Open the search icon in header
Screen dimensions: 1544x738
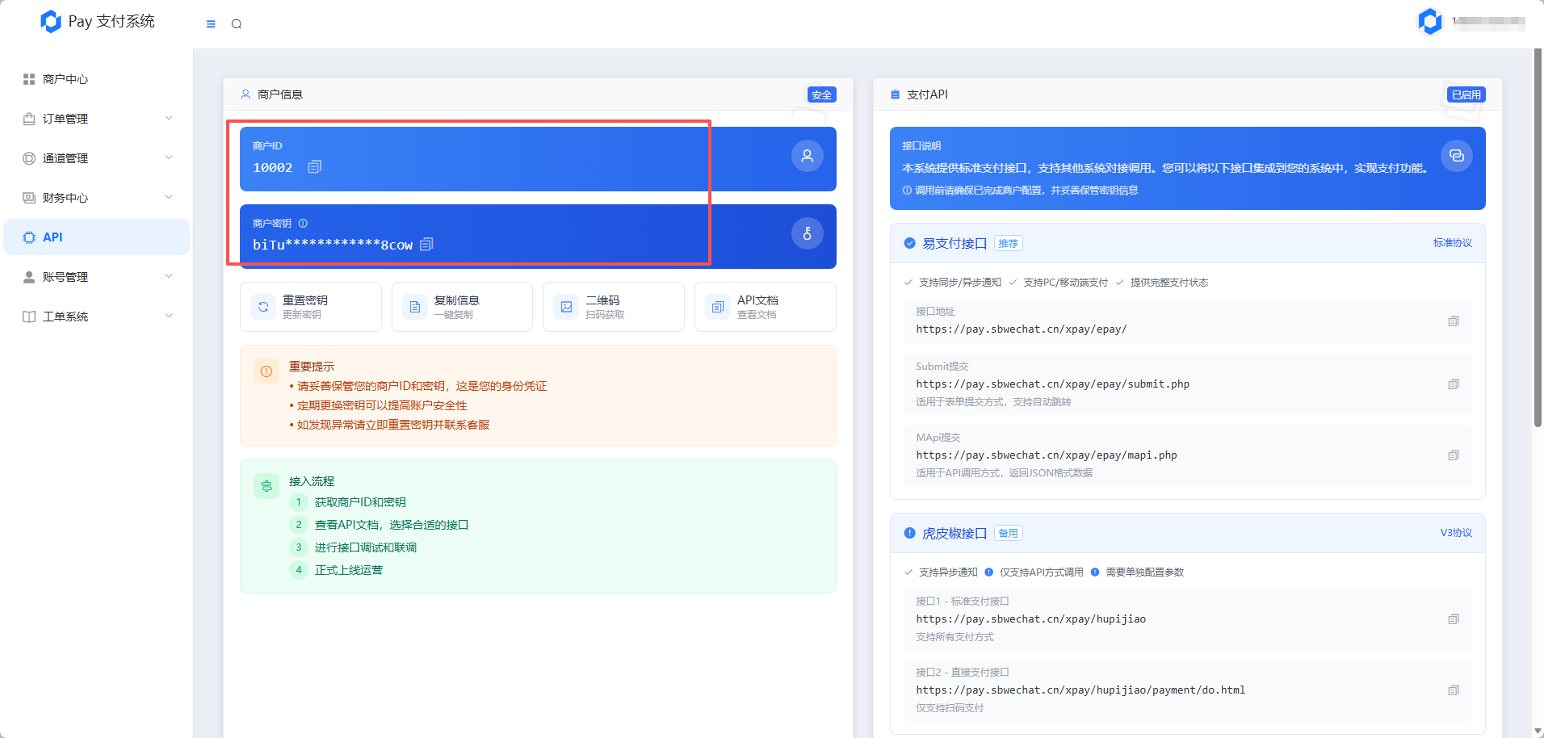(x=237, y=24)
